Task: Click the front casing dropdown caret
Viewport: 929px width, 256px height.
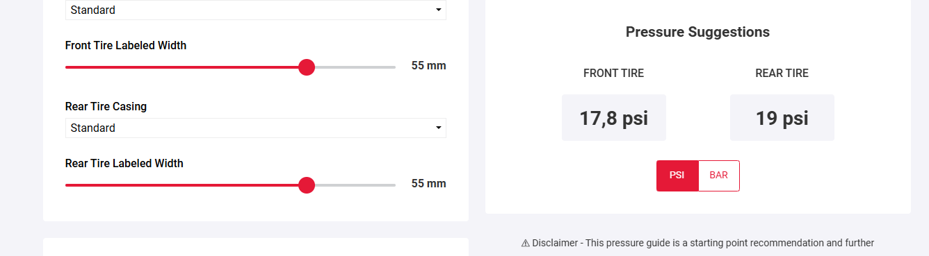Action: pyautogui.click(x=438, y=10)
